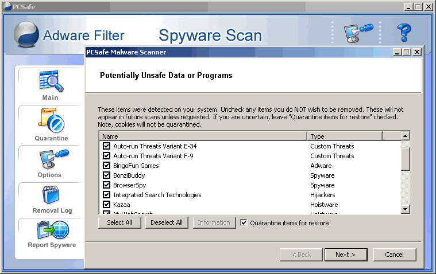The height and width of the screenshot is (274, 436).
Task: Uncheck Auto-run Threats Variant F-9
Action: (x=106, y=155)
